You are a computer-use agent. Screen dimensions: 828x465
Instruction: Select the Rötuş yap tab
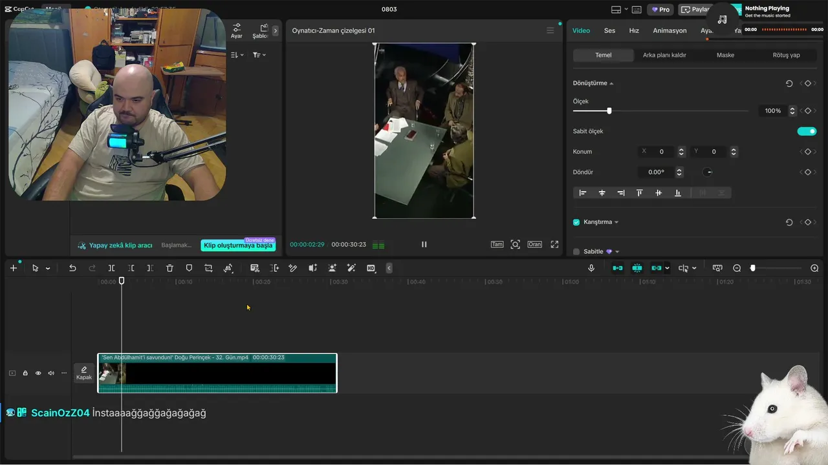point(786,55)
